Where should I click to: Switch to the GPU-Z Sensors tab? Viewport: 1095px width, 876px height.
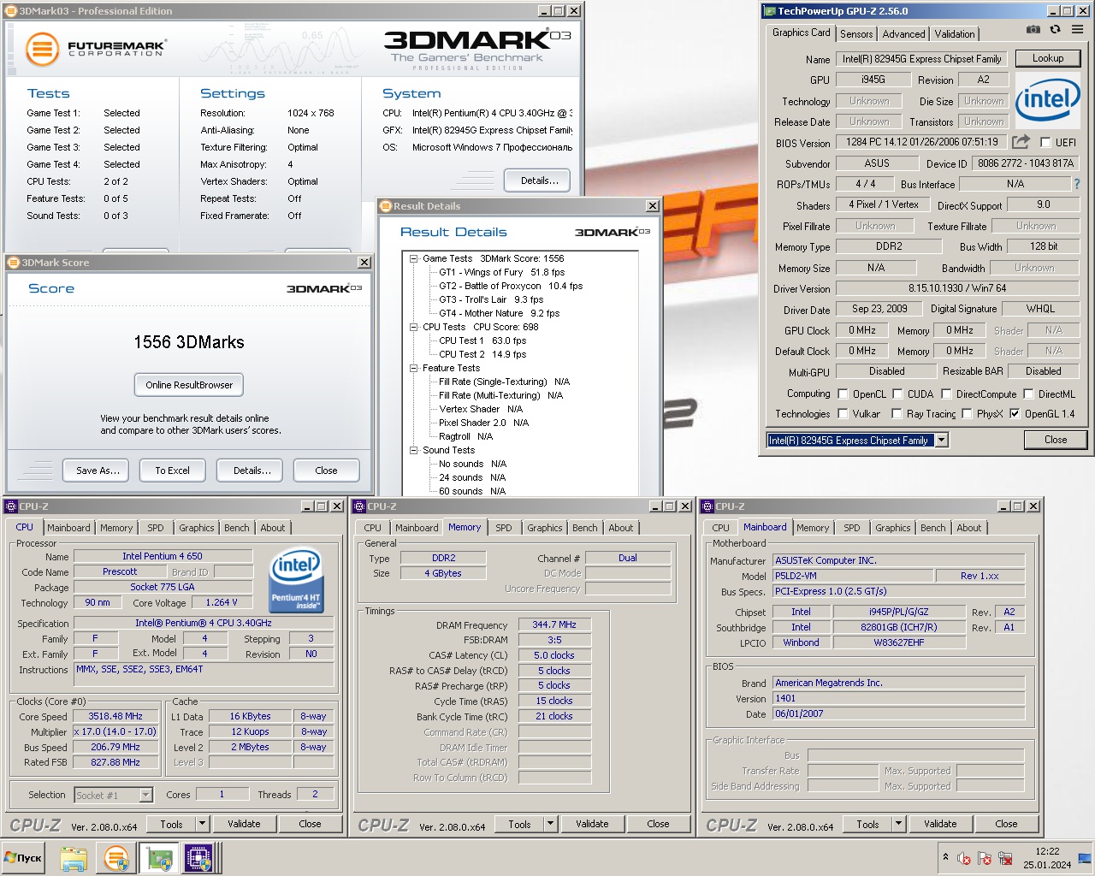[856, 34]
